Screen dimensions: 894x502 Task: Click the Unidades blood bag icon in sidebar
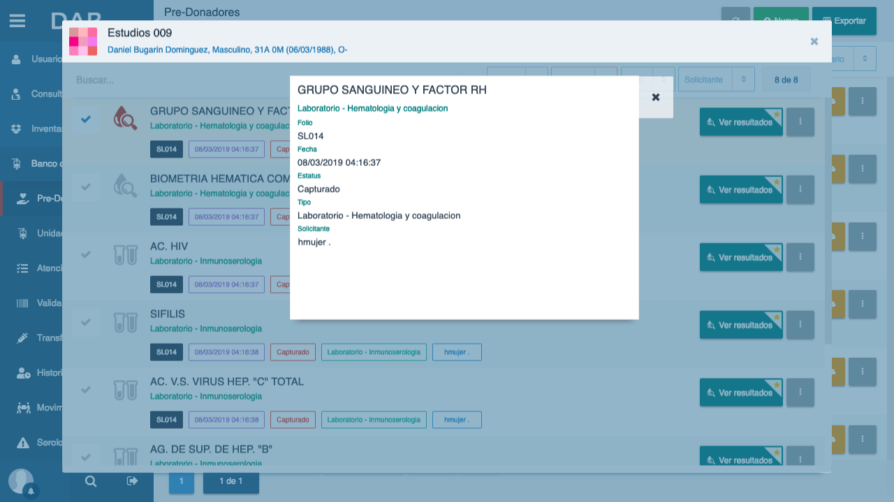(x=22, y=234)
